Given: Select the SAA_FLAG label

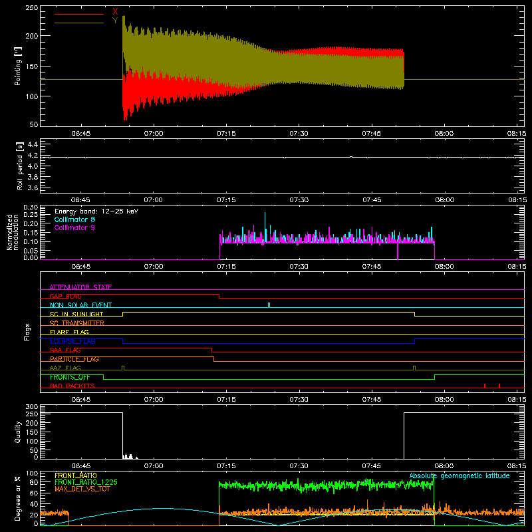Looking at the screenshot, I should 65,350.
